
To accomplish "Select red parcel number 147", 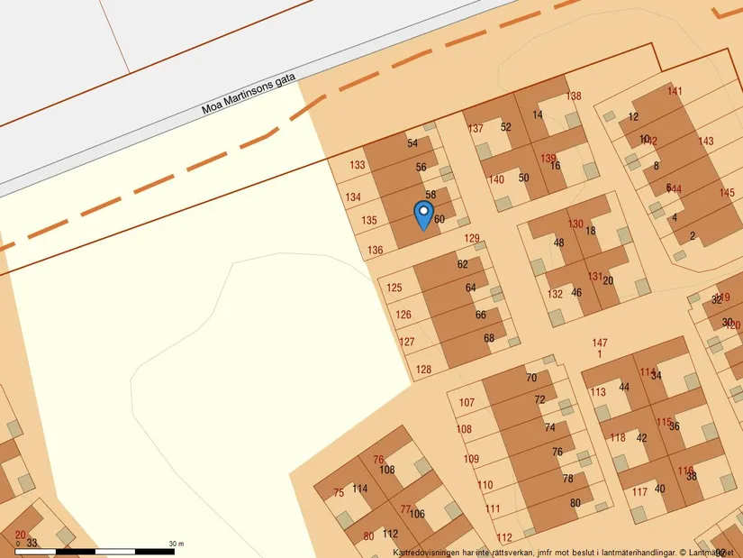I will (x=600, y=343).
